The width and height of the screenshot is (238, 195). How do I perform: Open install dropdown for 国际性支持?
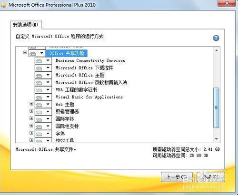[43, 126]
